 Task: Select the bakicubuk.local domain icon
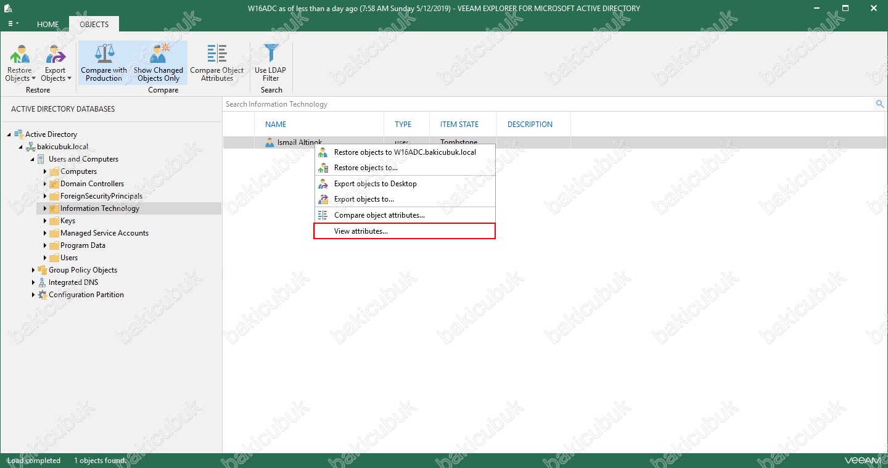pos(30,147)
